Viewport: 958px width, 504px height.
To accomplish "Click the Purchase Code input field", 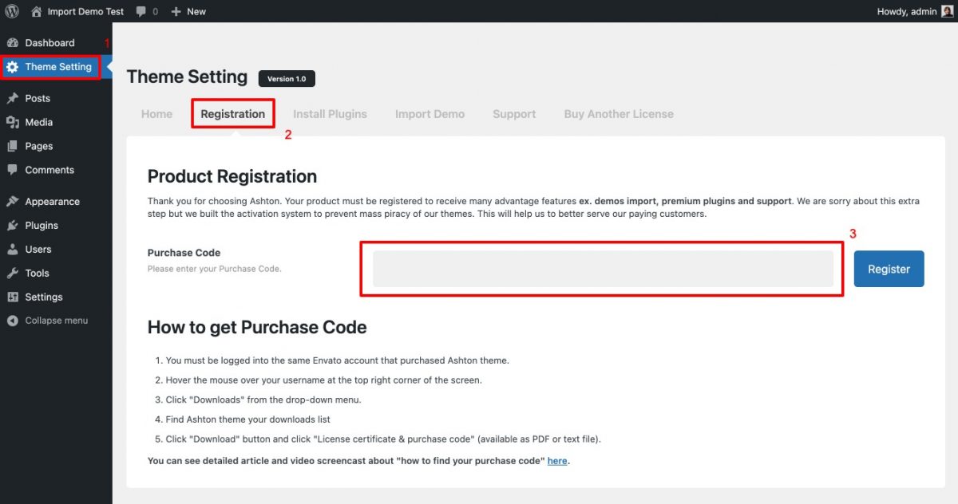I will (x=603, y=270).
